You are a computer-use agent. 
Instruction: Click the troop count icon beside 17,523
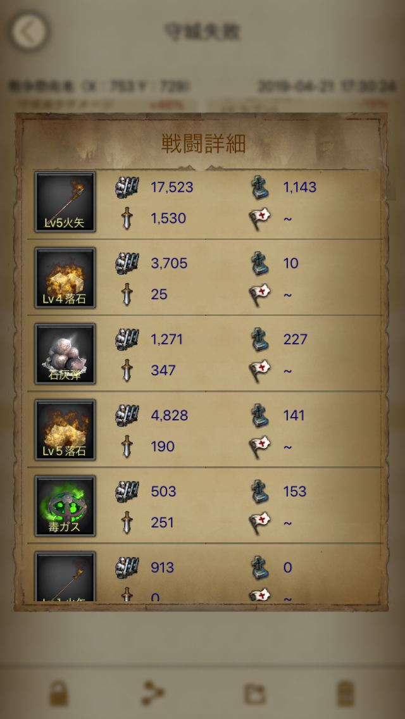(127, 187)
